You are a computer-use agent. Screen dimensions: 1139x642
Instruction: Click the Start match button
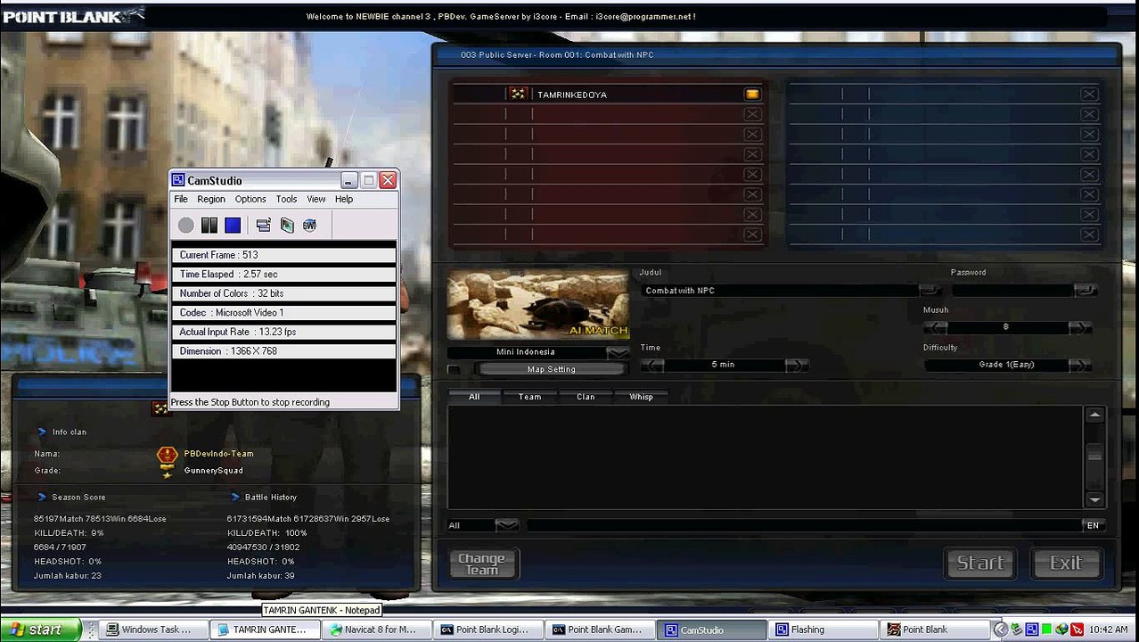[979, 563]
